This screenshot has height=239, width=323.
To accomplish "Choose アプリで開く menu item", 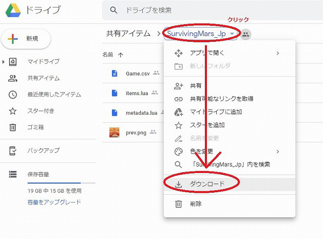I will pyautogui.click(x=230, y=53).
